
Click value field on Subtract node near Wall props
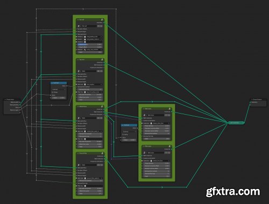(x=129, y=140)
